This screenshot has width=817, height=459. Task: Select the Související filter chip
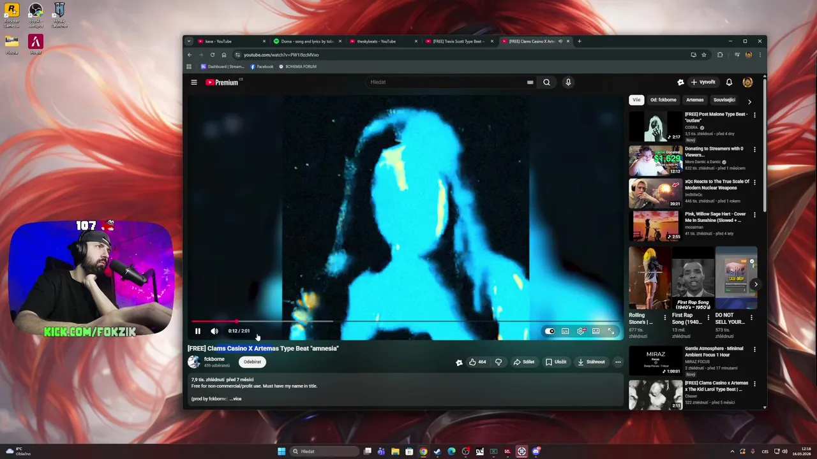[x=724, y=100]
